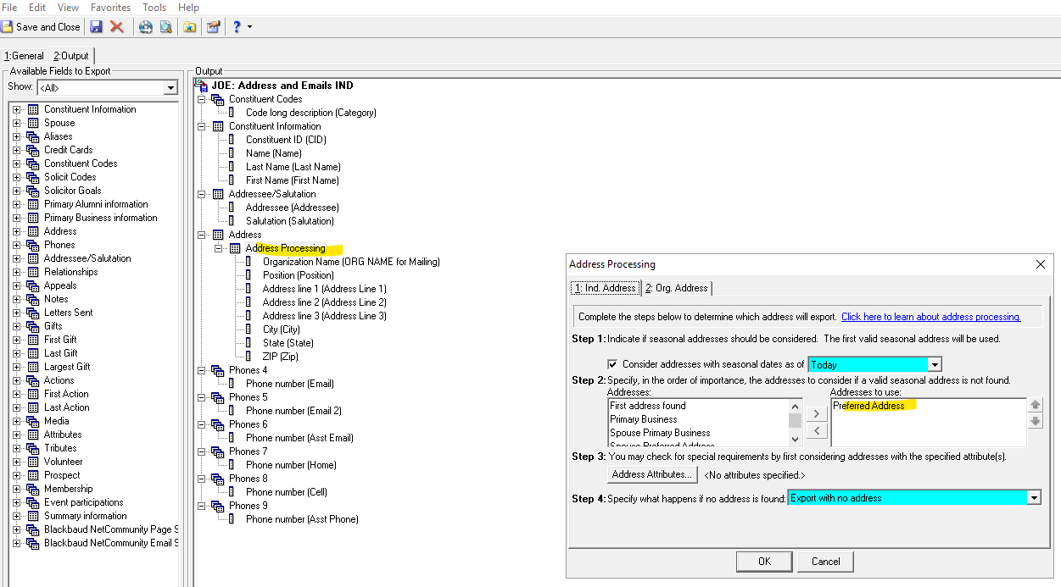Click the Save and Close toolbar button
This screenshot has height=587, width=1061.
[x=41, y=27]
